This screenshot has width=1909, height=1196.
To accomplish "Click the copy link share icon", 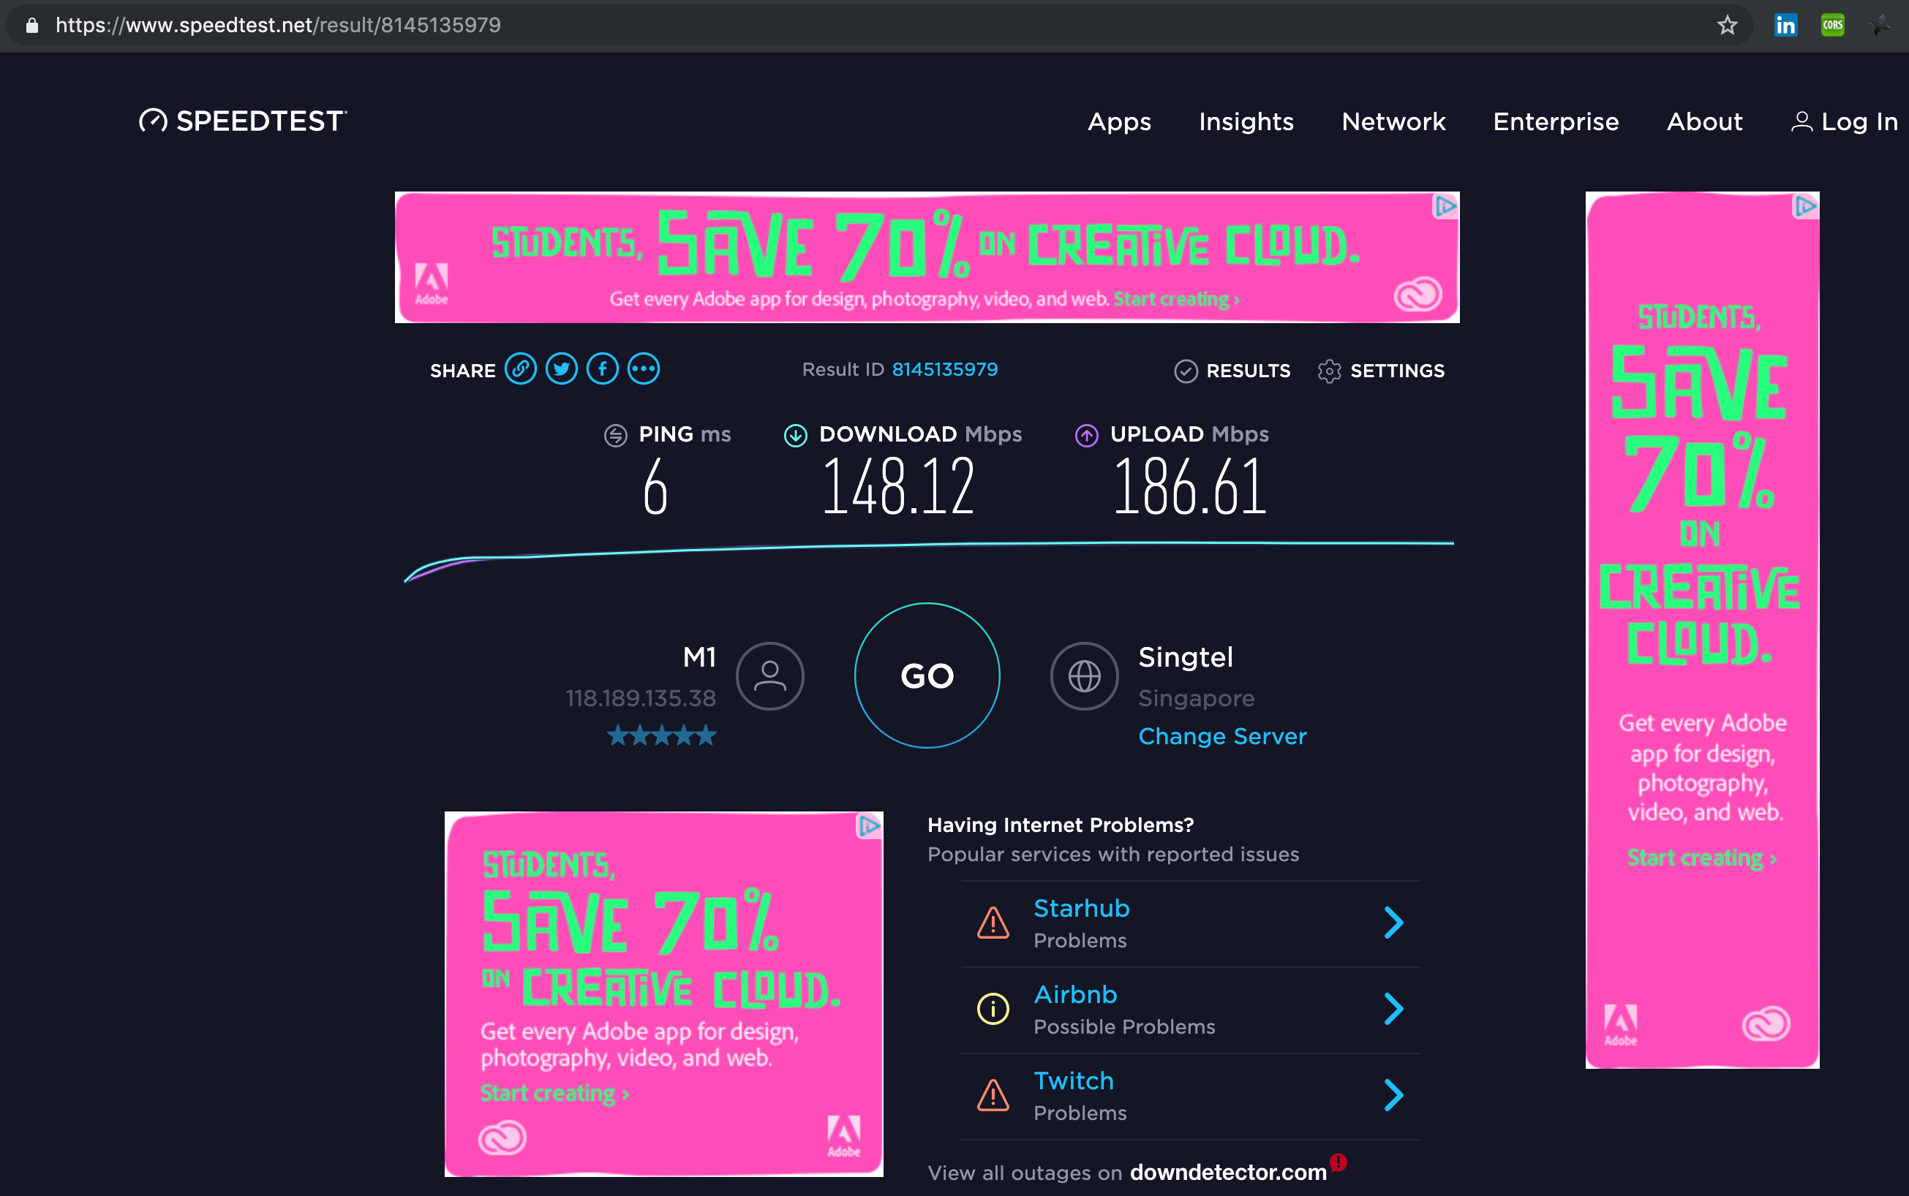I will [520, 369].
